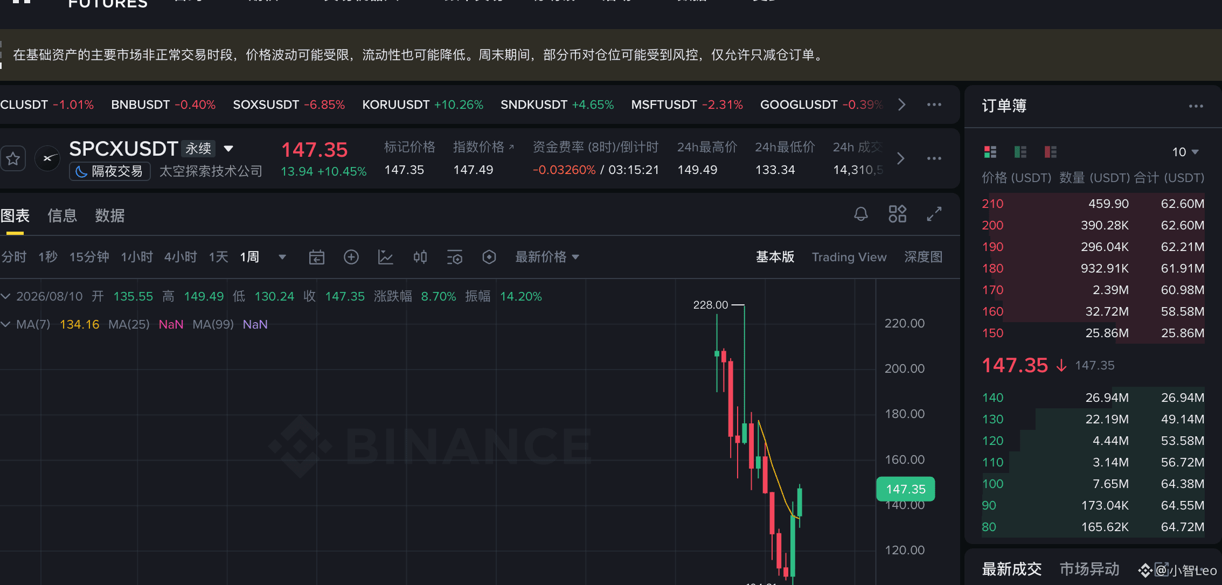Open order book three-dot options menu
The image size is (1222, 585).
[x=1196, y=106]
